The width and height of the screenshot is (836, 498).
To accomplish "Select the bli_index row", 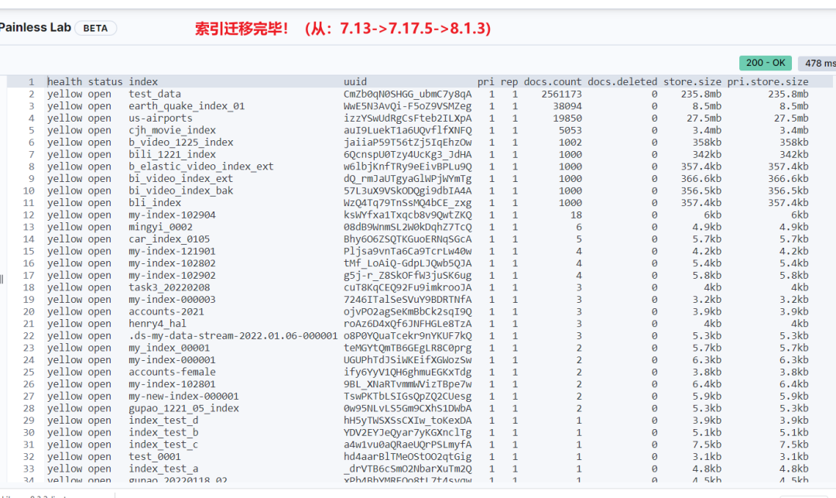I will tap(149, 202).
